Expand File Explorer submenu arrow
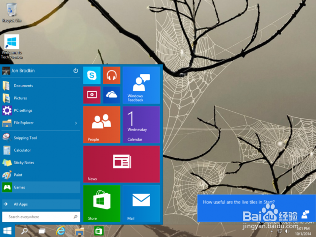 click(76, 123)
